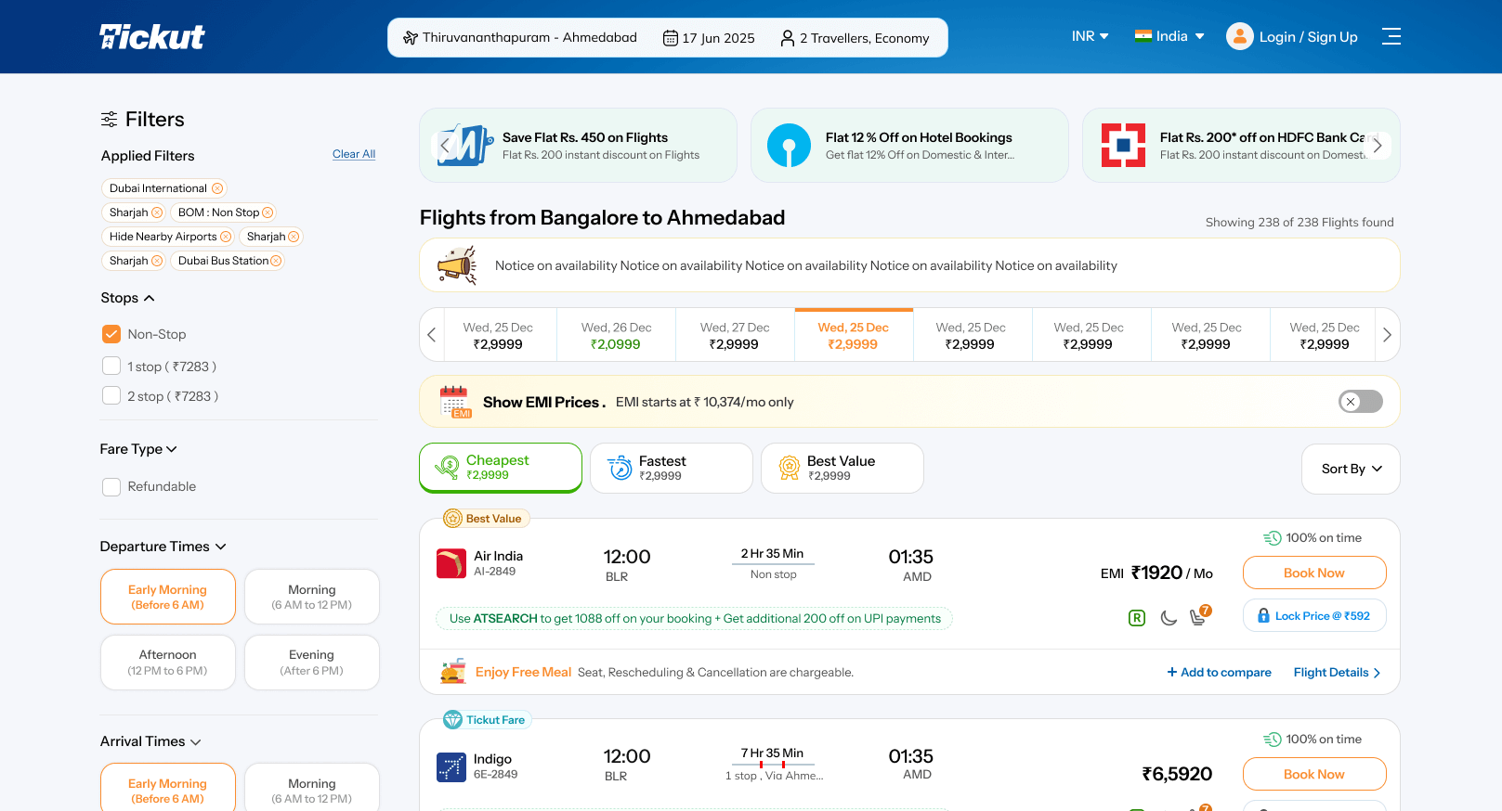Click the seats left icon on Air India flight

click(x=1200, y=616)
